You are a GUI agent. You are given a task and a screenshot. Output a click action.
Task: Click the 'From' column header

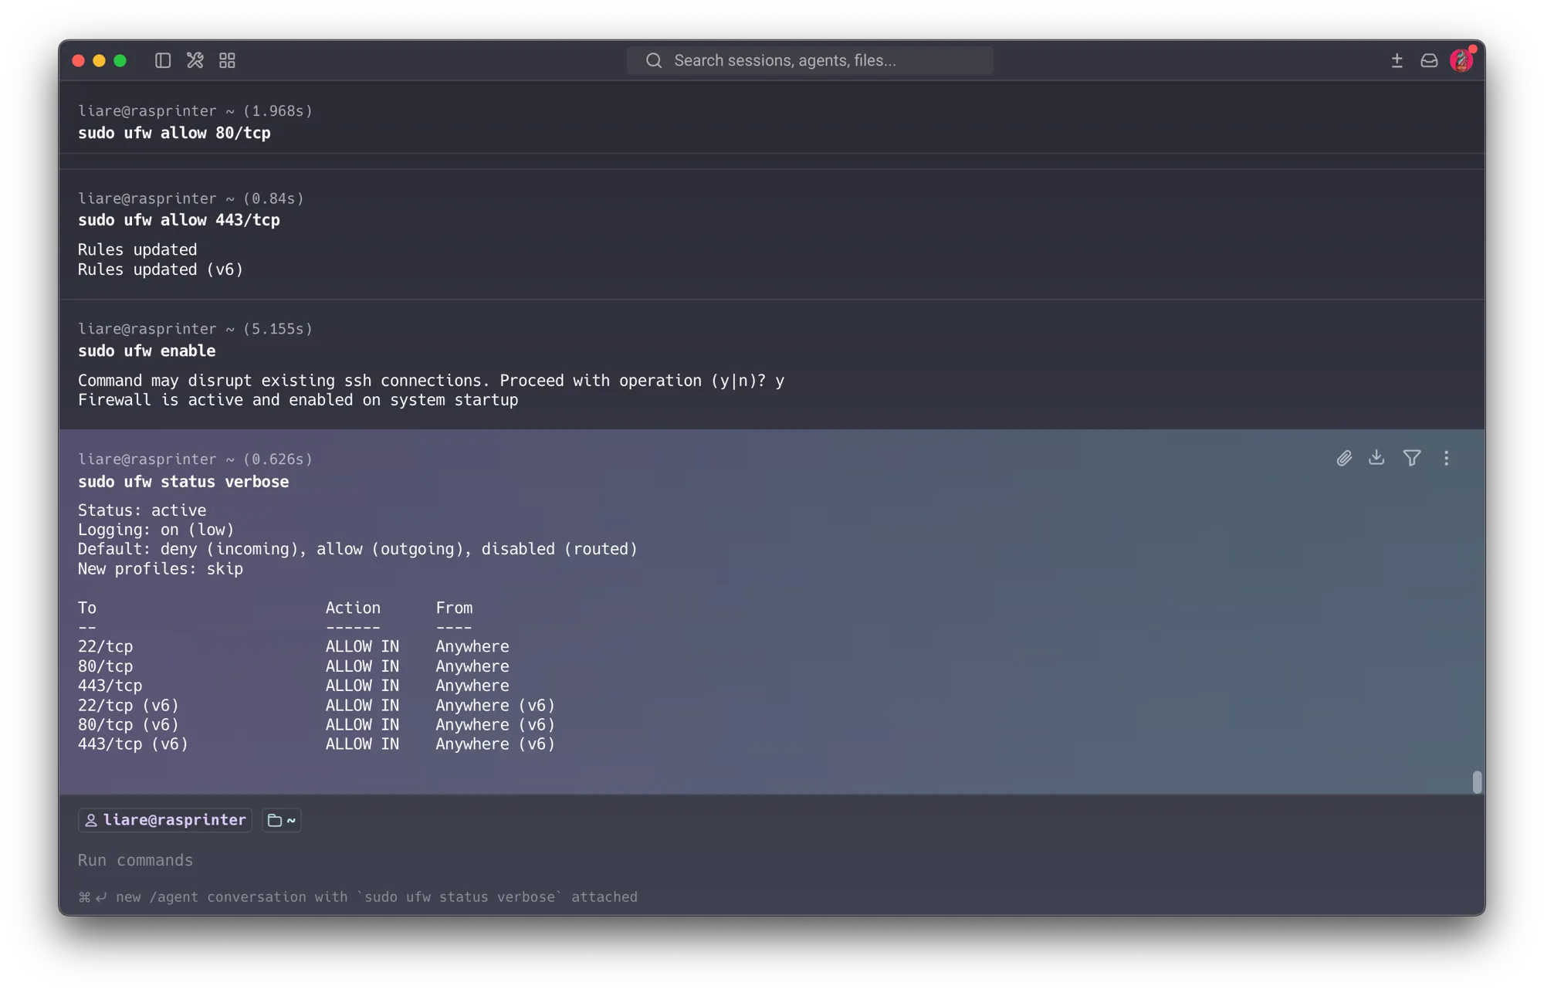(454, 608)
